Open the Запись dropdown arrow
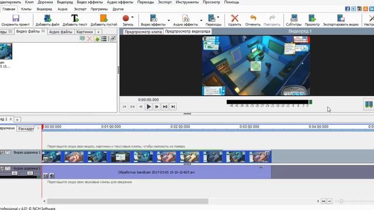374x210 pixels. (133, 17)
